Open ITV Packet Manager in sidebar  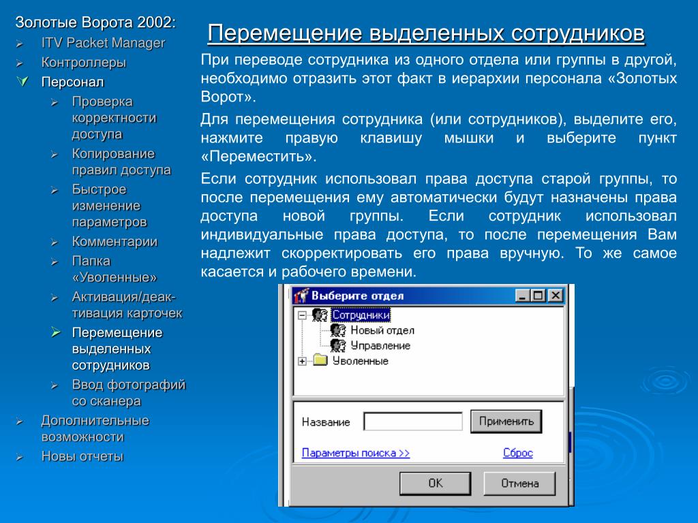click(103, 43)
